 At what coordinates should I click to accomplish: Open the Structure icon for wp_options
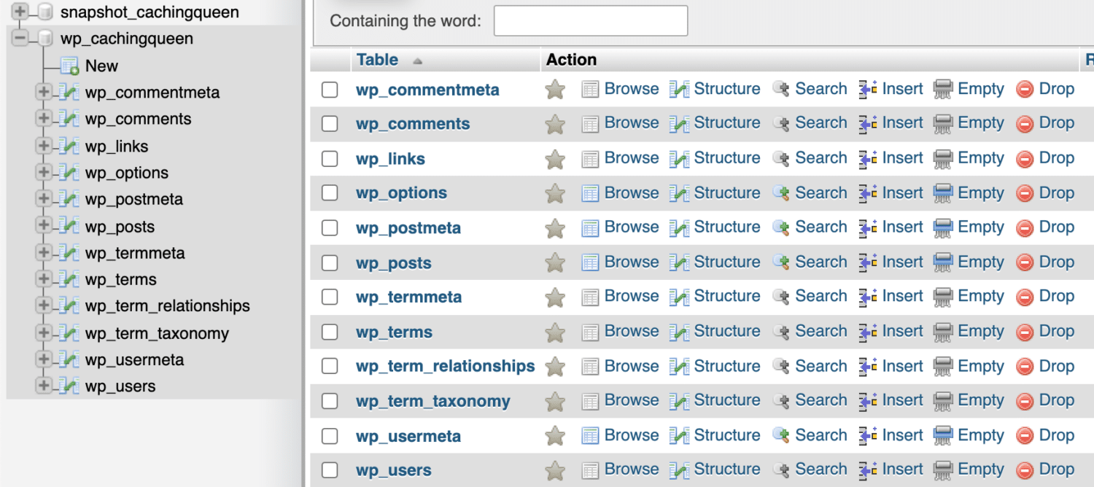click(x=679, y=192)
